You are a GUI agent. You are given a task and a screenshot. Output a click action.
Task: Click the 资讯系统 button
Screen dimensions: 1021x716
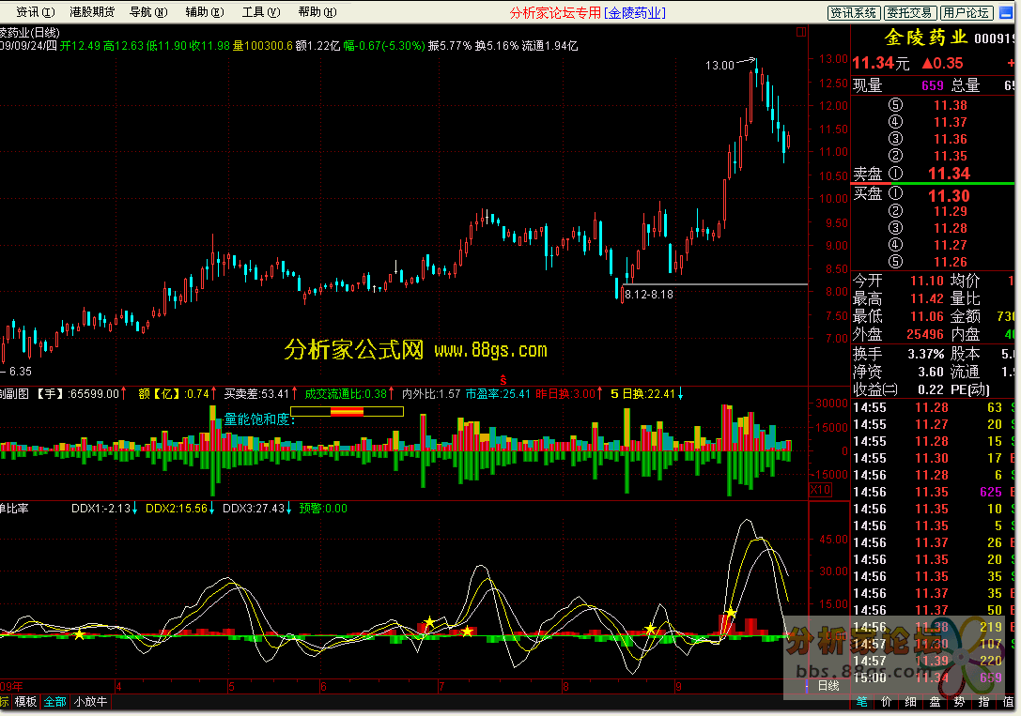[x=855, y=12]
